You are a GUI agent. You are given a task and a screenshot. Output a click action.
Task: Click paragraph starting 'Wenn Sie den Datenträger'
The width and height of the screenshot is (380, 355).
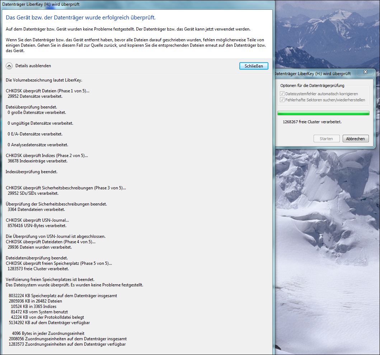tap(136, 45)
